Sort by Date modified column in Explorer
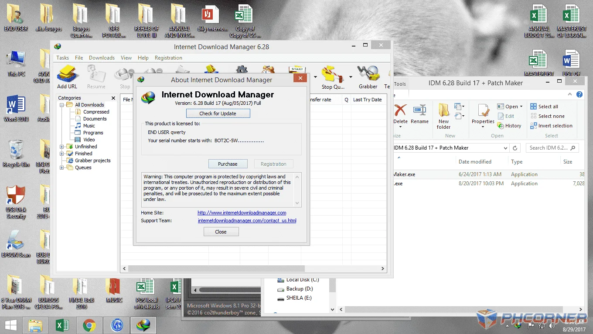593x334 pixels. tap(475, 162)
